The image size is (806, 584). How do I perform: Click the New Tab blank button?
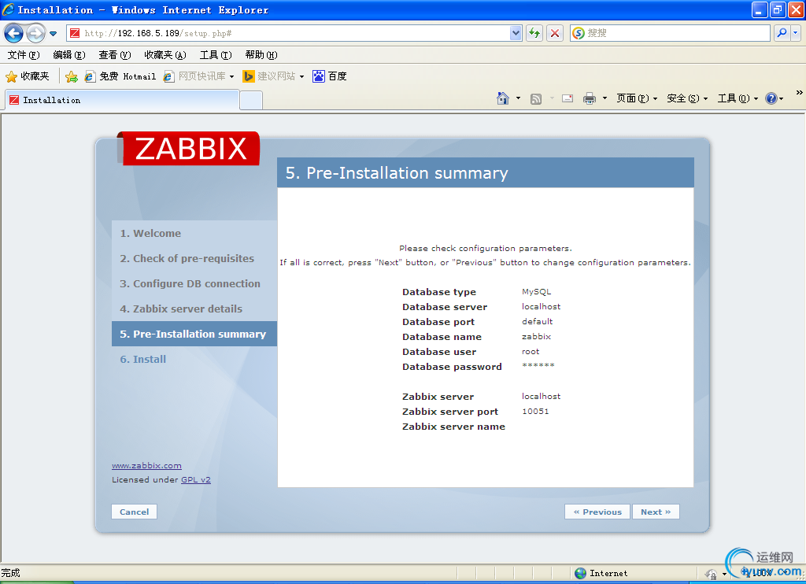click(x=251, y=100)
